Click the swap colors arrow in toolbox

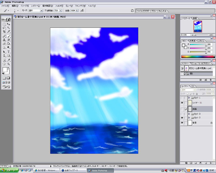[x=9, y=68]
